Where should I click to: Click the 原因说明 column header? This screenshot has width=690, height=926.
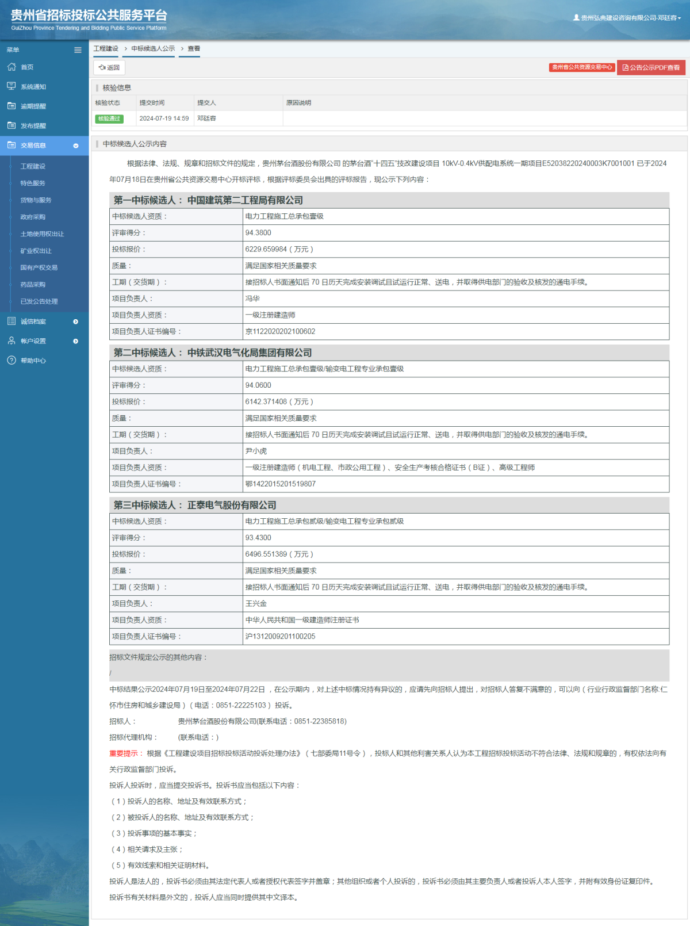(298, 103)
